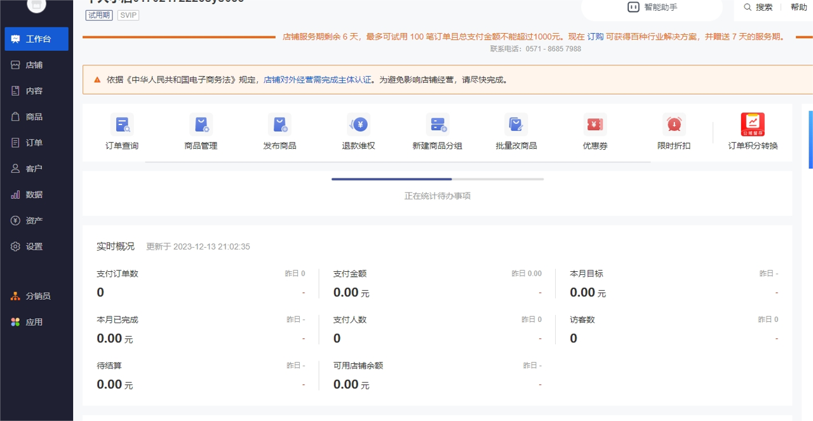Open the 订单查询 shortcut icon
Screen dimensions: 813x421
point(122,124)
